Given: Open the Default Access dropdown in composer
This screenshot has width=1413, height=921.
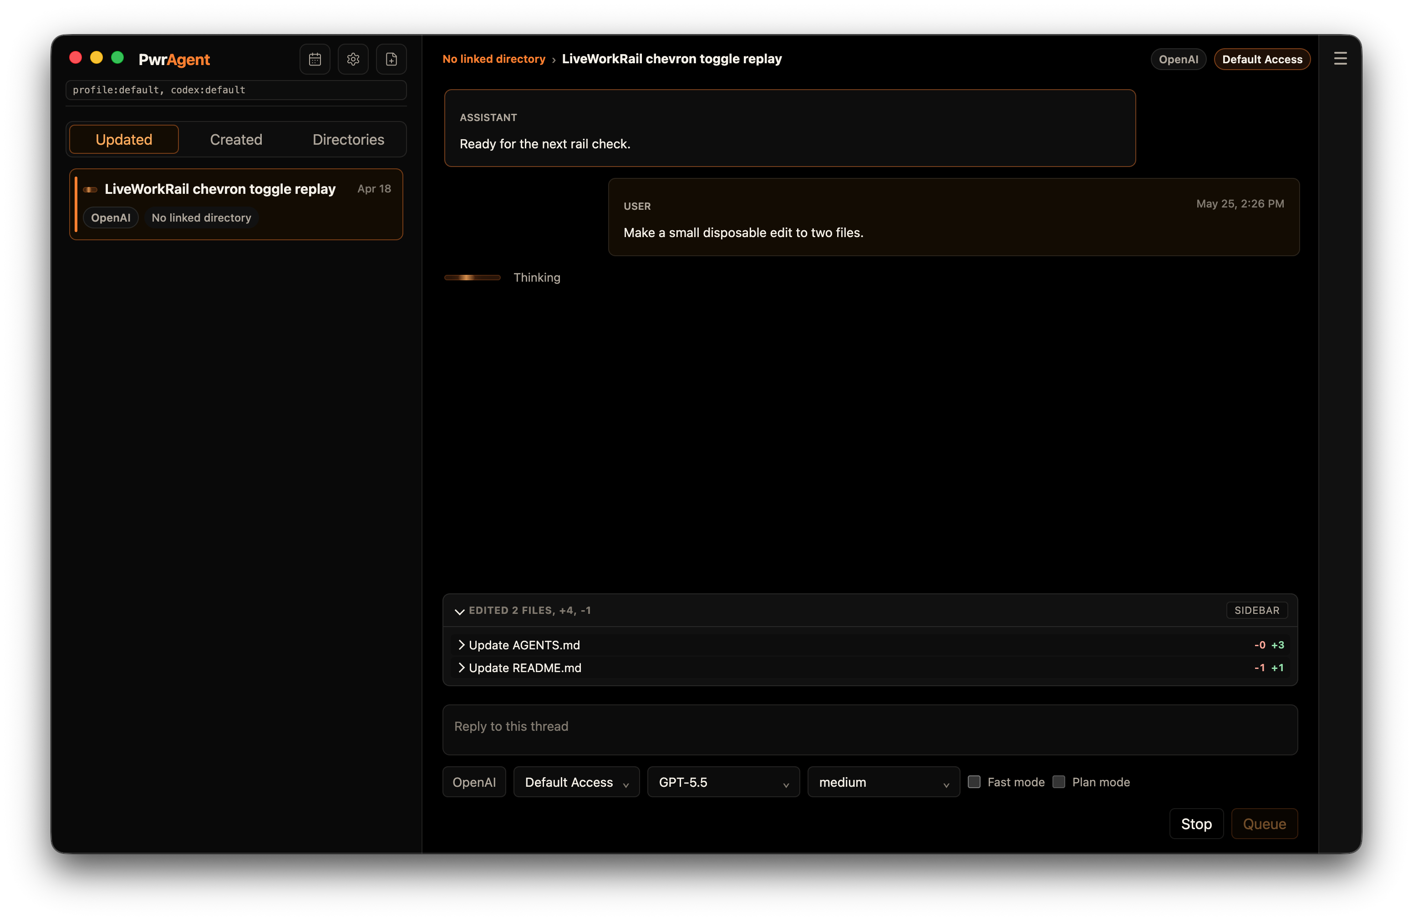Looking at the screenshot, I should pos(576,782).
